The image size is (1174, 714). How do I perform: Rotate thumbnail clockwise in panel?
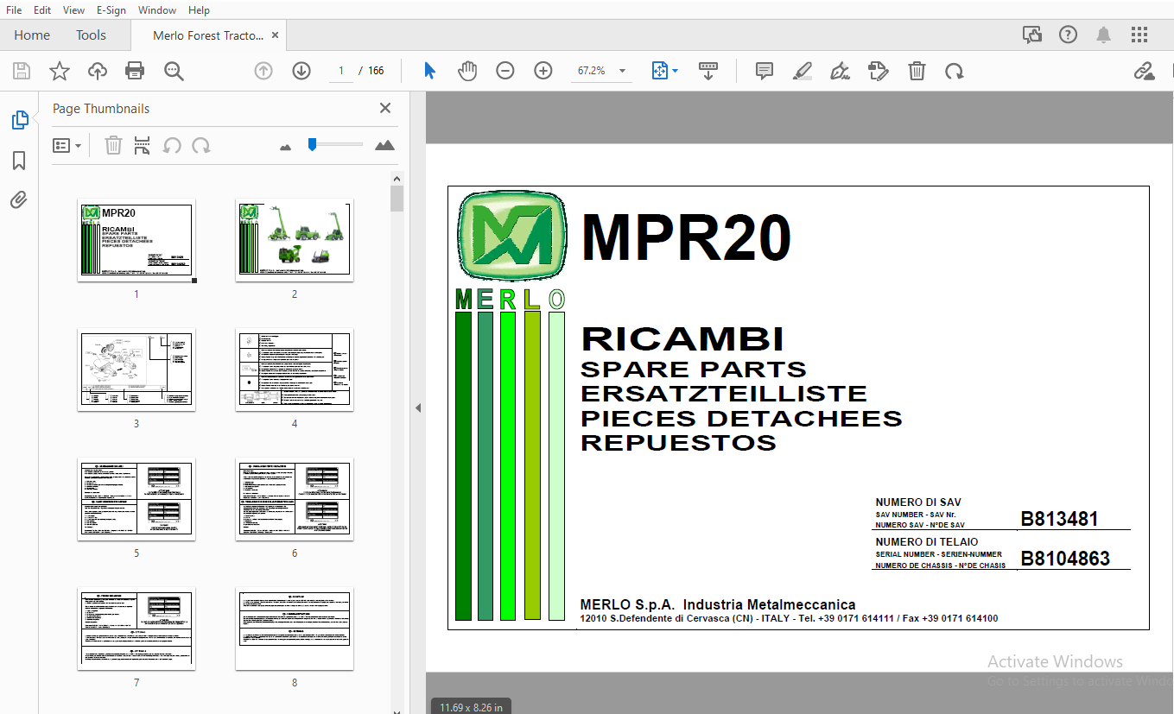point(201,145)
